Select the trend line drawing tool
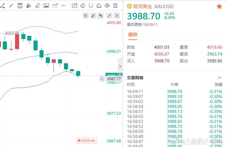 click(x=2, y=6)
